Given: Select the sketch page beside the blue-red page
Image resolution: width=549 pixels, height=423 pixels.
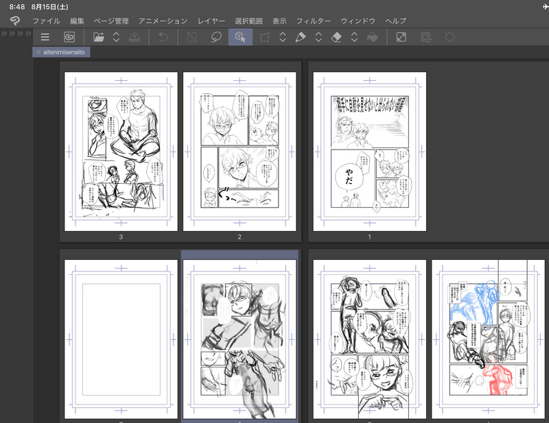Looking at the screenshot, I should [370, 339].
